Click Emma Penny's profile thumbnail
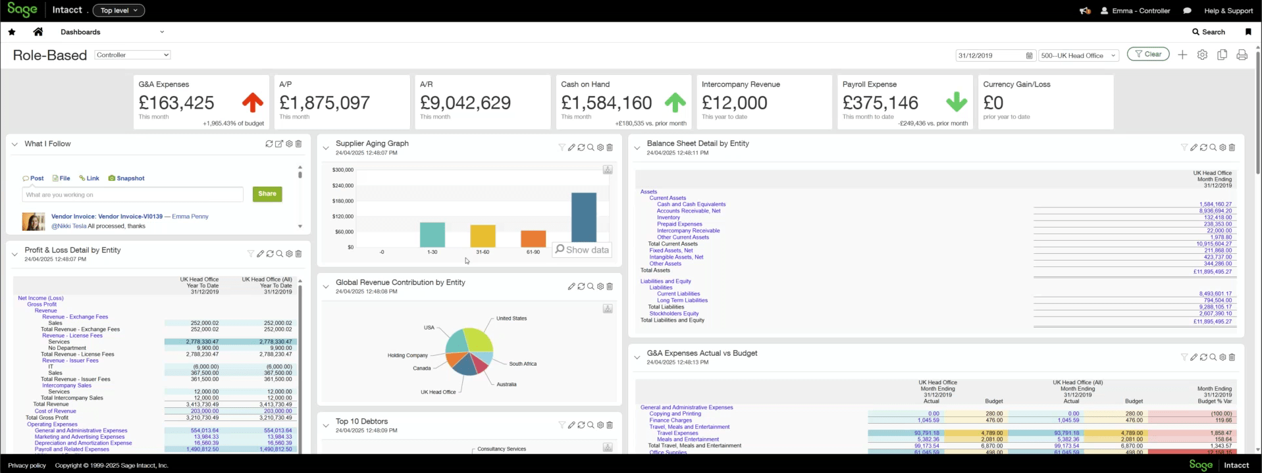 tap(34, 222)
